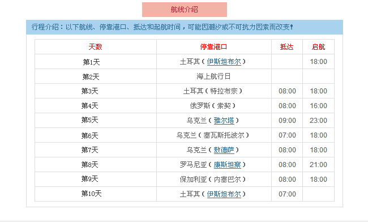Screen dimensions: 368x222
Task: Open the 伊斯坦布尔 link in day 10 row
Action: (x=224, y=194)
